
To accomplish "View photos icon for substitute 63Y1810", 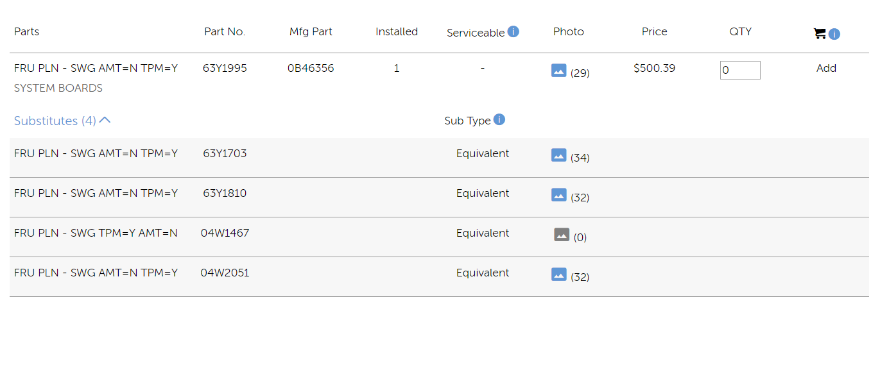I will tap(558, 195).
